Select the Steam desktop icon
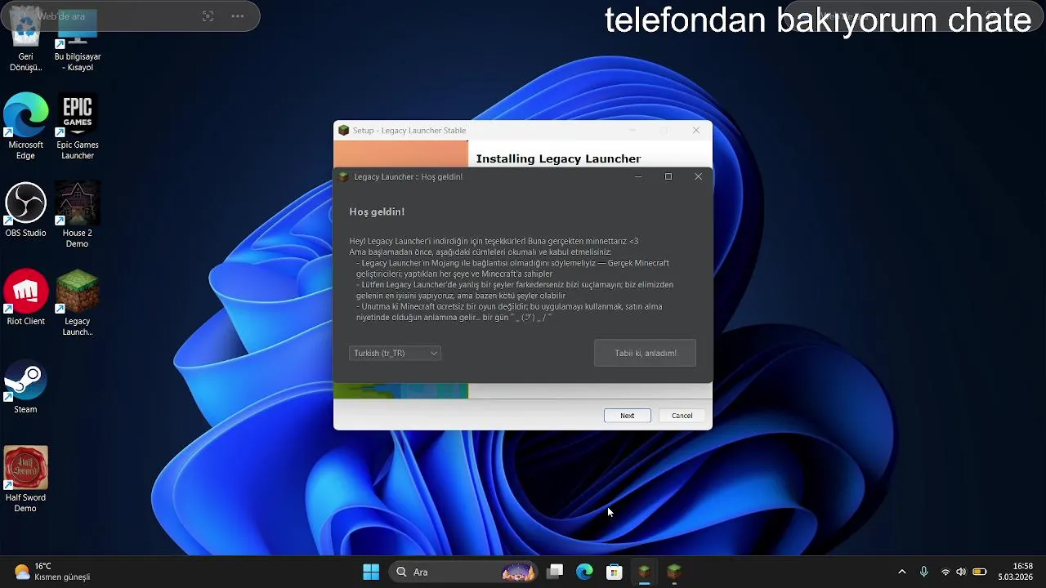The image size is (1046, 588). click(25, 386)
